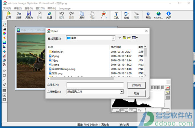Click the 关于 (About) info icon
195x128 pixels.
[169, 15]
